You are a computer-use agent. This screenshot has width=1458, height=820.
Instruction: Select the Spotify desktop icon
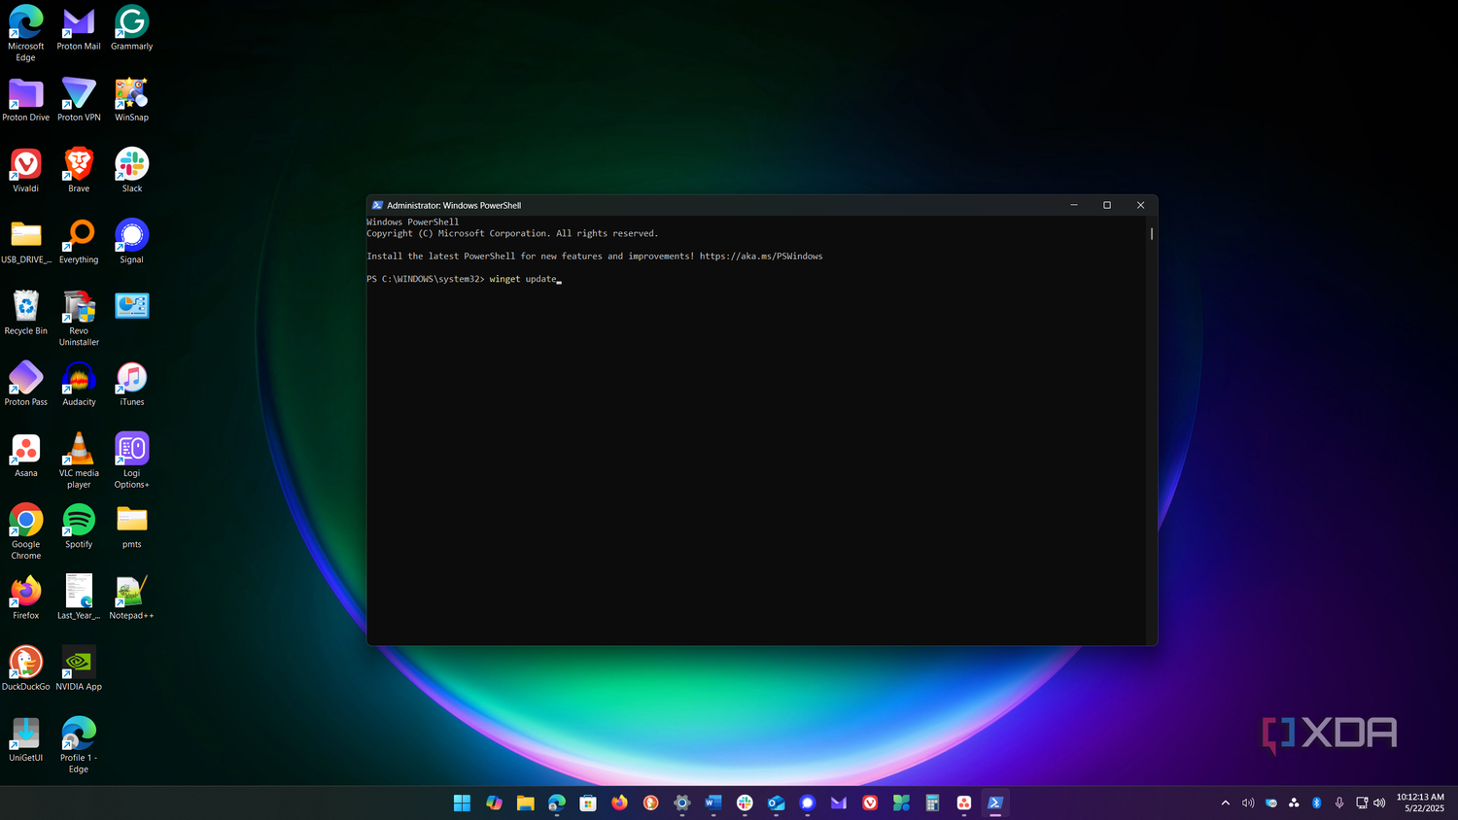coord(79,526)
